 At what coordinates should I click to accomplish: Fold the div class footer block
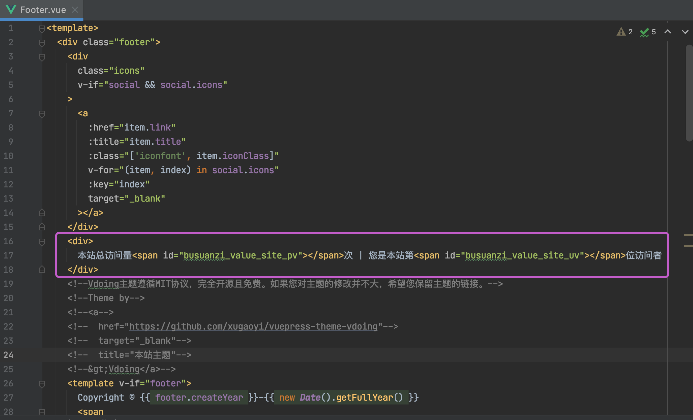tap(42, 43)
